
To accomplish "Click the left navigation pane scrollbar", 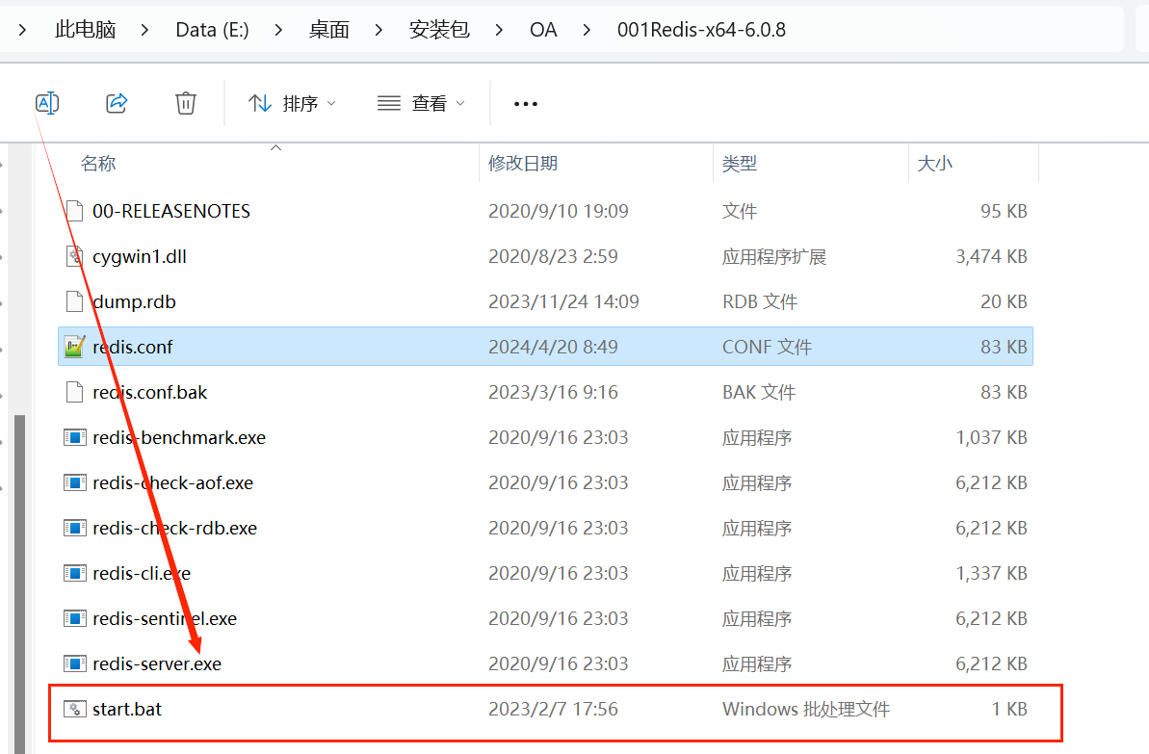I will point(18,578).
